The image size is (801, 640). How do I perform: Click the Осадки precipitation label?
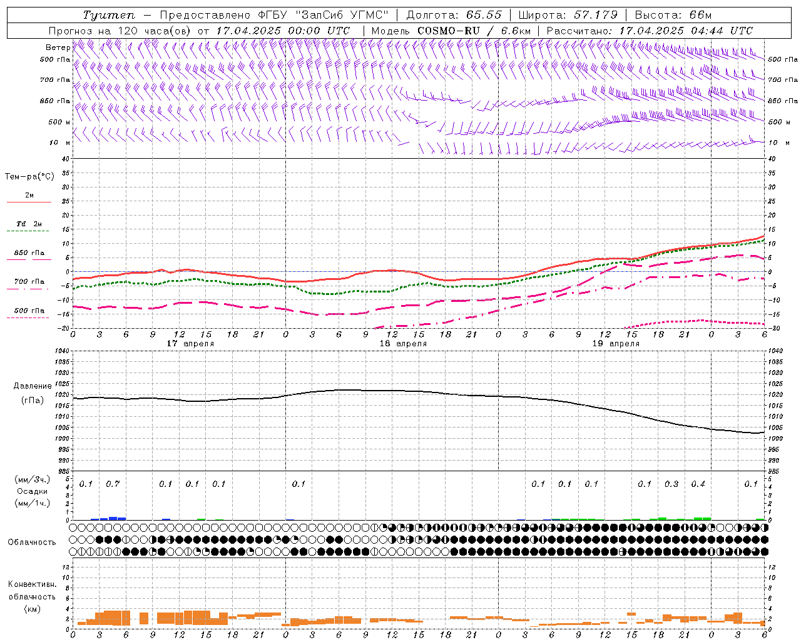(x=33, y=491)
